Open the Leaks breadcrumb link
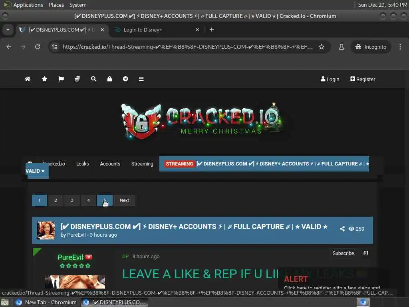 (x=82, y=163)
